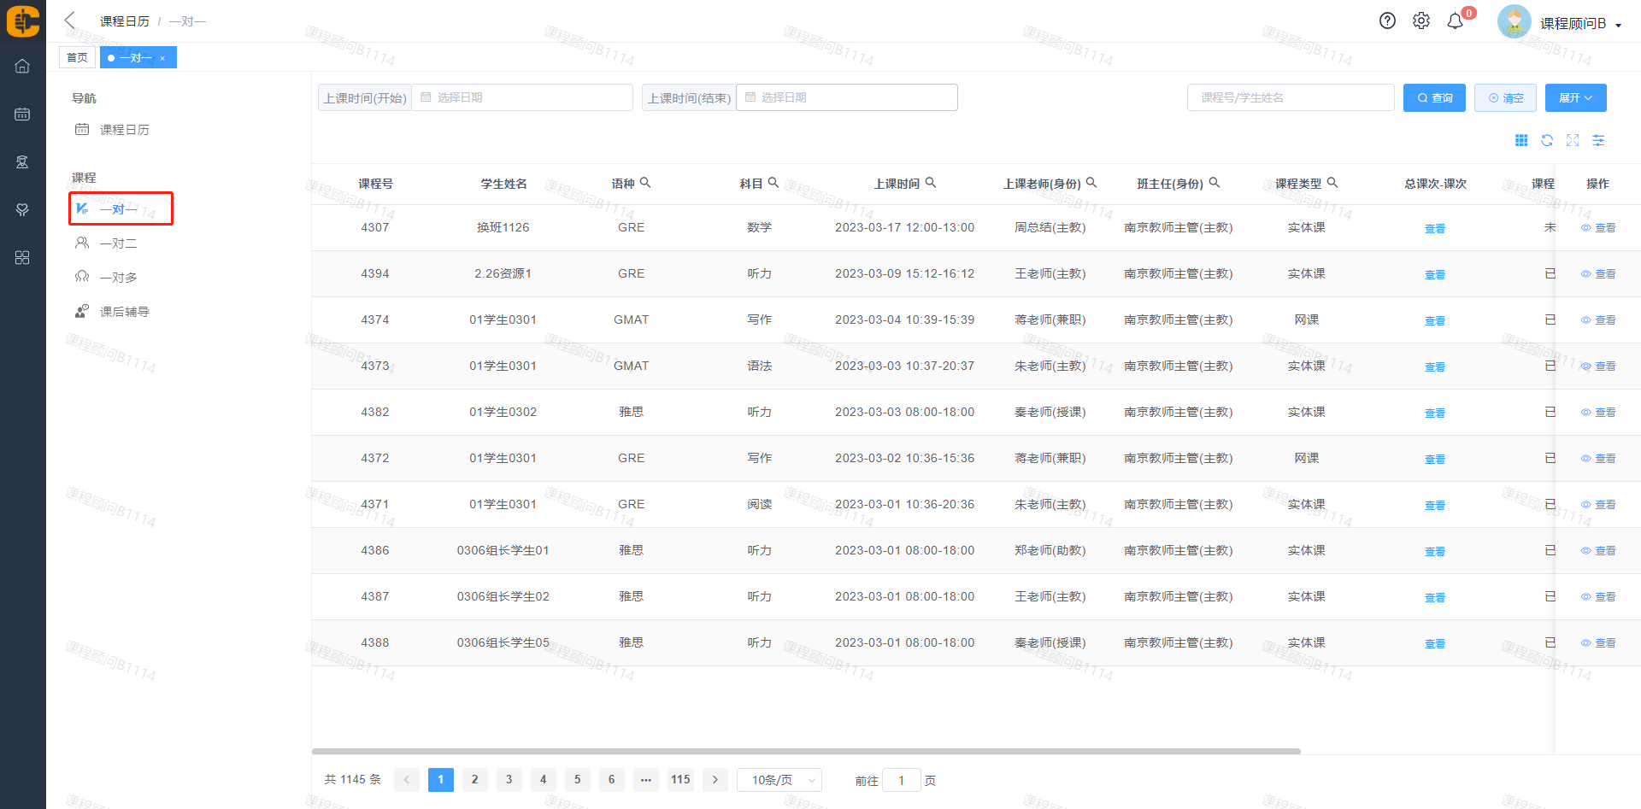The width and height of the screenshot is (1641, 809).
Task: Open column settings sliders icon
Action: click(1598, 140)
